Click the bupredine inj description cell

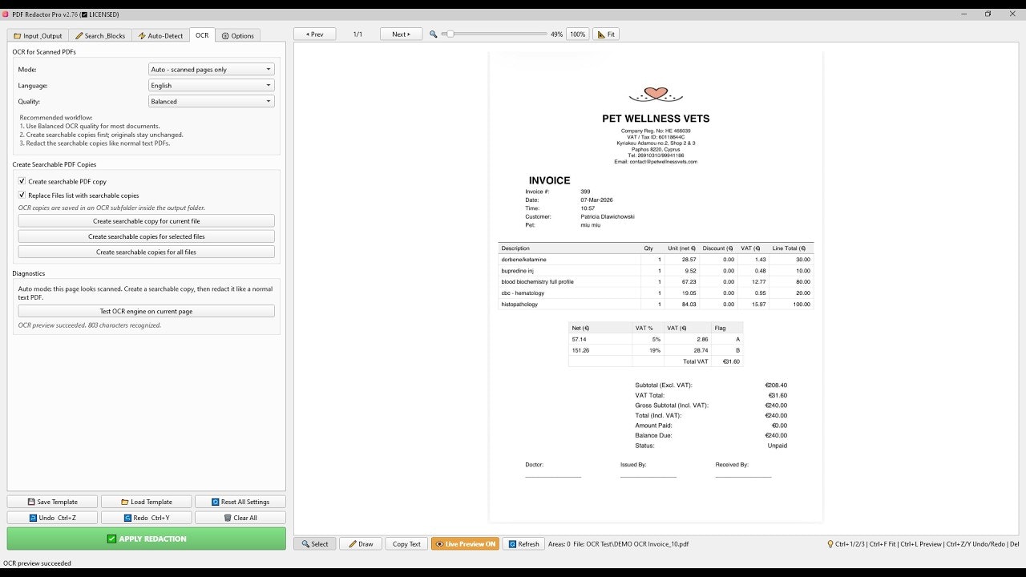(517, 271)
